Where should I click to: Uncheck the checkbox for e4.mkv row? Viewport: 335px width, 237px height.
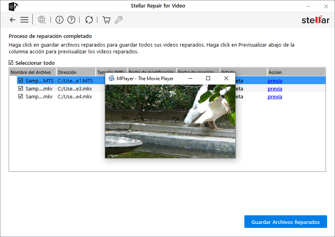tap(21, 96)
